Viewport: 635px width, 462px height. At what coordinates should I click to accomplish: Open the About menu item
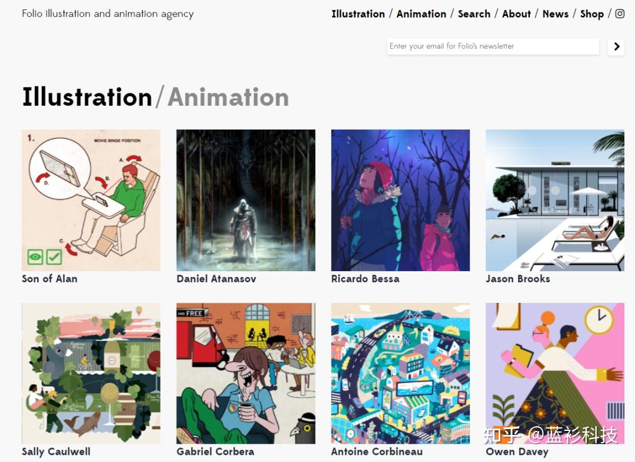tap(516, 14)
